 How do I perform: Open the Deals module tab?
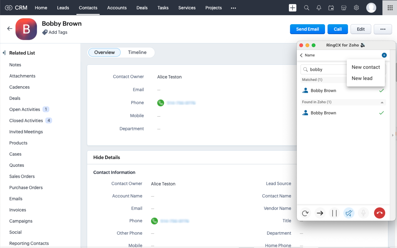point(142,8)
